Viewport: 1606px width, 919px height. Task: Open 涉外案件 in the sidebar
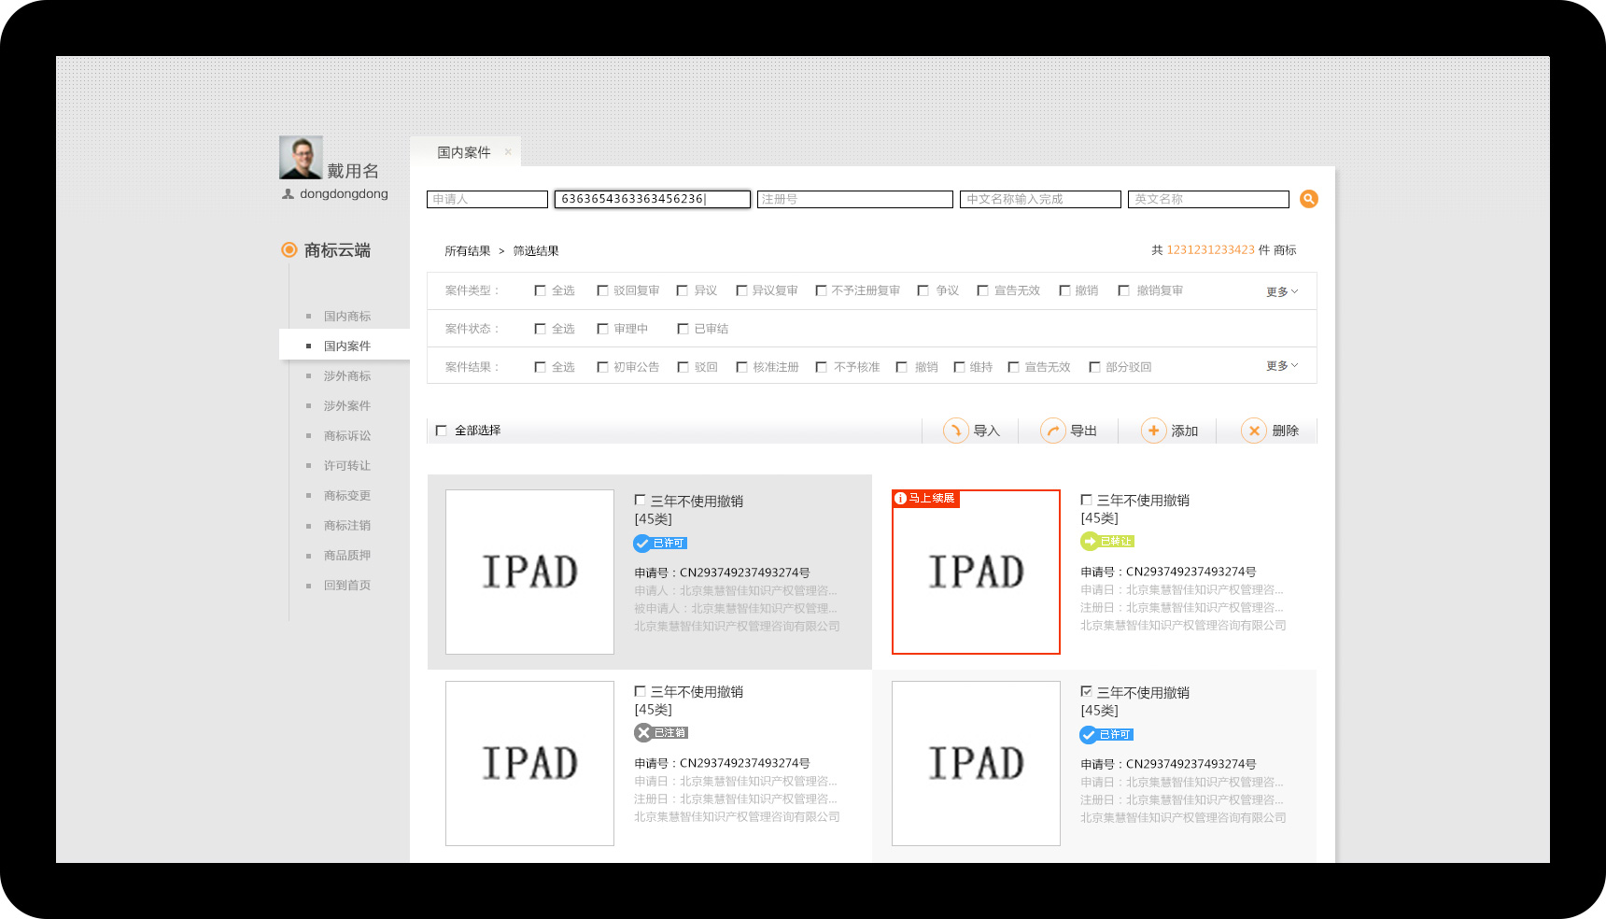tap(347, 406)
